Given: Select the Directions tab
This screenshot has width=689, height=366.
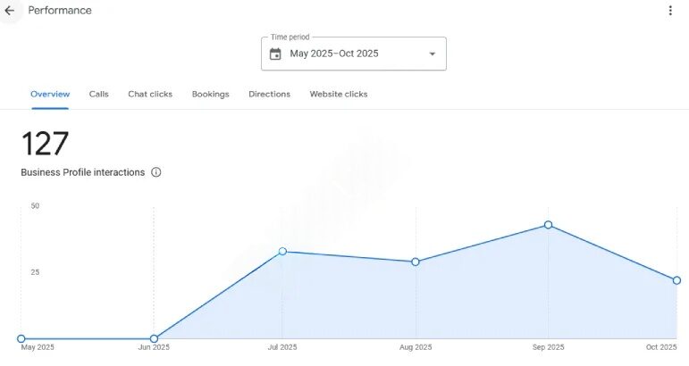Looking at the screenshot, I should coord(269,95).
